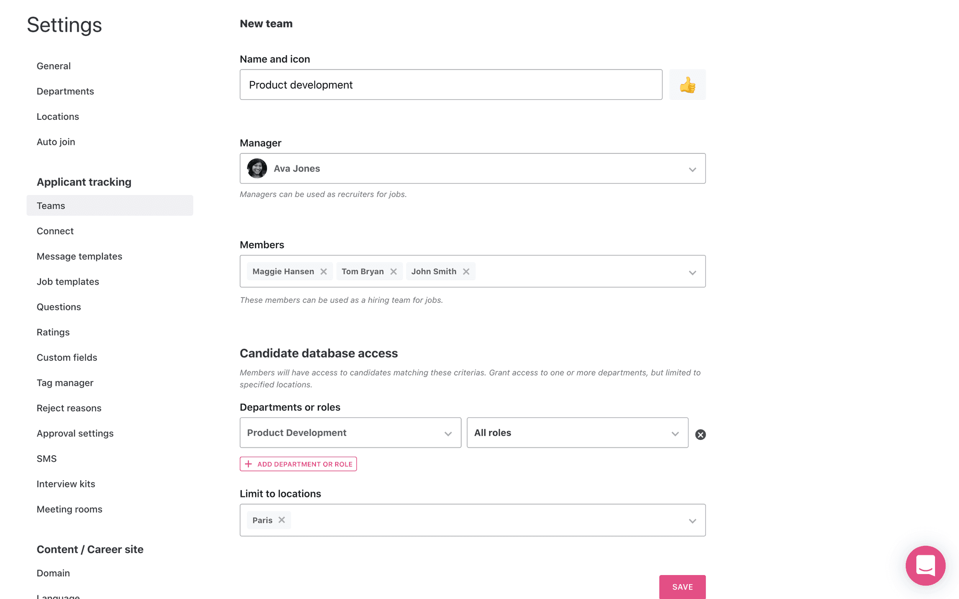Select Interview kits in sidebar

(x=66, y=484)
